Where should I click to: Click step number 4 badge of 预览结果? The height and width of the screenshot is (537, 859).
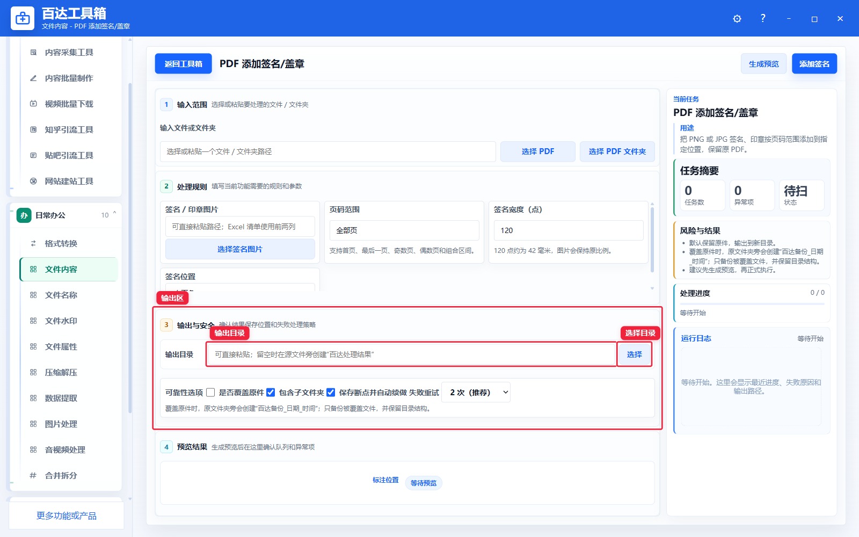[166, 447]
